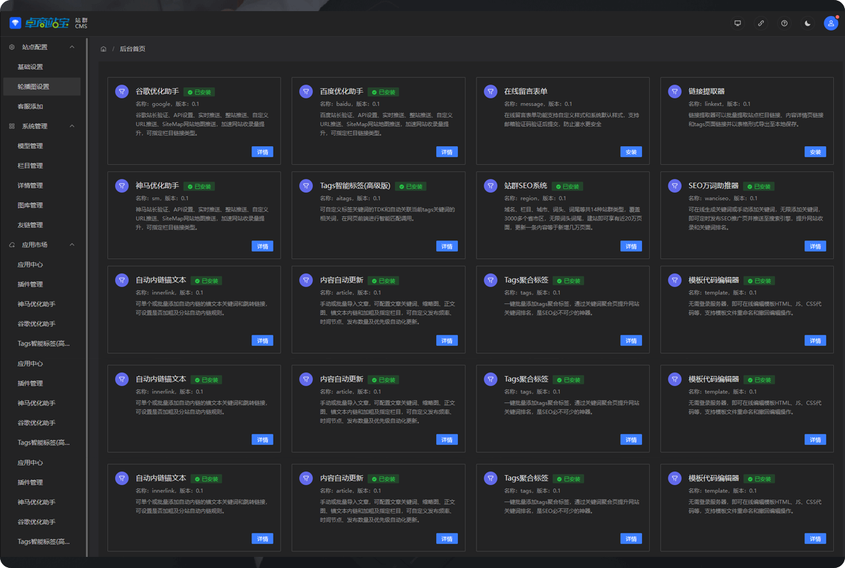Click the 链接提取器 plugin card icon
Image resolution: width=845 pixels, height=568 pixels.
tap(675, 91)
